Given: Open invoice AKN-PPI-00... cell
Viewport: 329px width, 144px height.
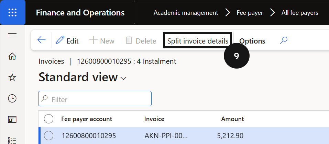Looking at the screenshot, I should [x=166, y=136].
